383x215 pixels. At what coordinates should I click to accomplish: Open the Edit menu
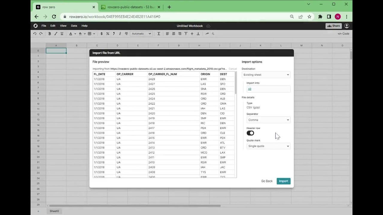pyautogui.click(x=53, y=26)
